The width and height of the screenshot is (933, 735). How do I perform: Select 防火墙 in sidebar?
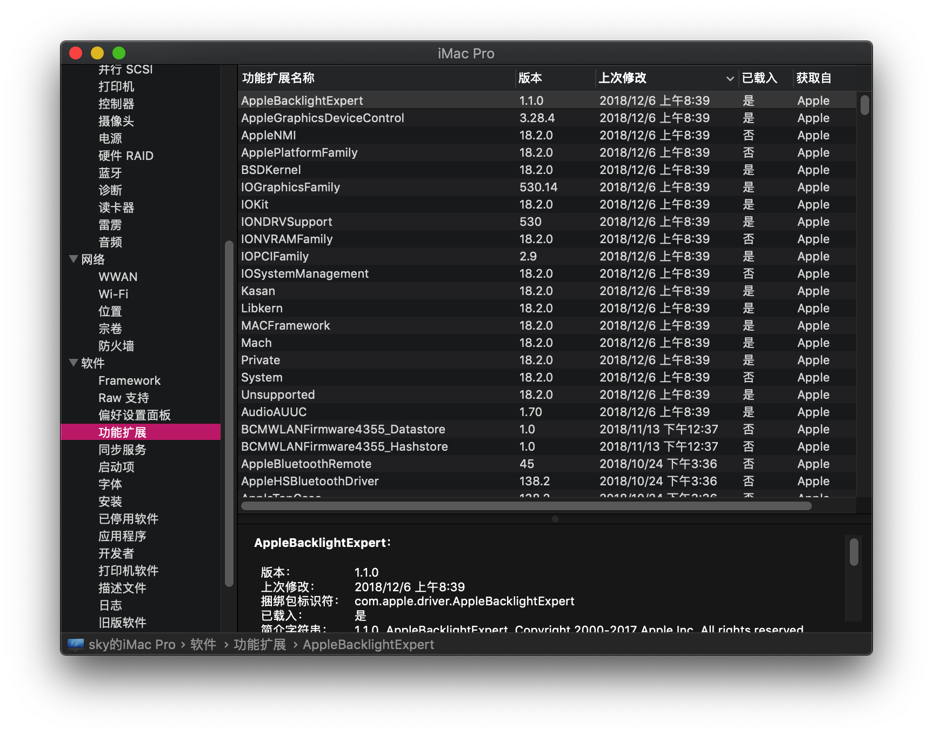pos(116,346)
